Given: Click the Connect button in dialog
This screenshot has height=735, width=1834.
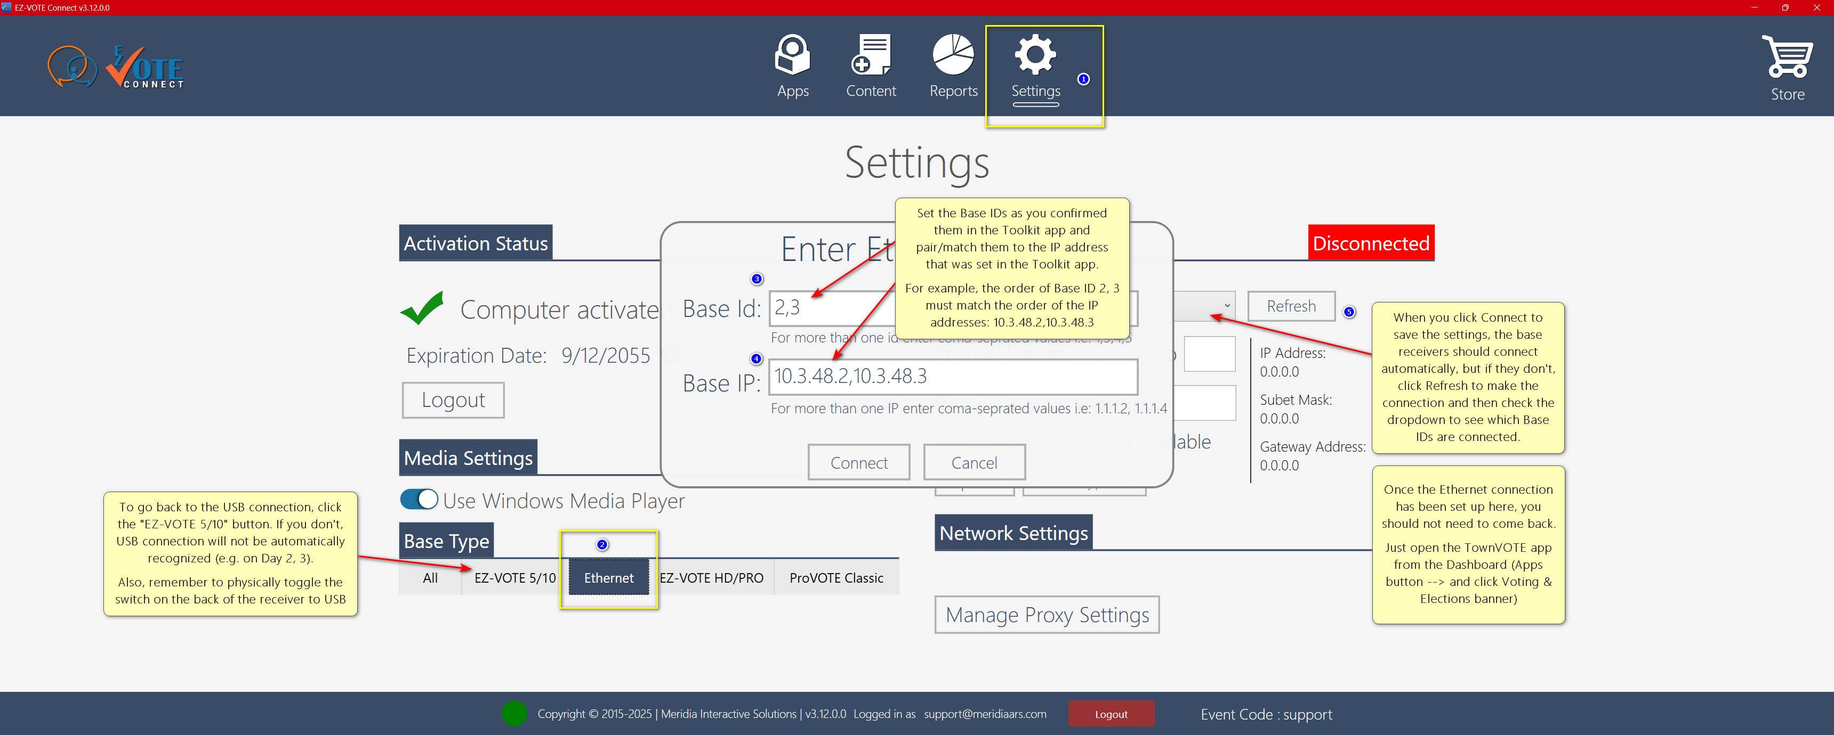Looking at the screenshot, I should (858, 462).
